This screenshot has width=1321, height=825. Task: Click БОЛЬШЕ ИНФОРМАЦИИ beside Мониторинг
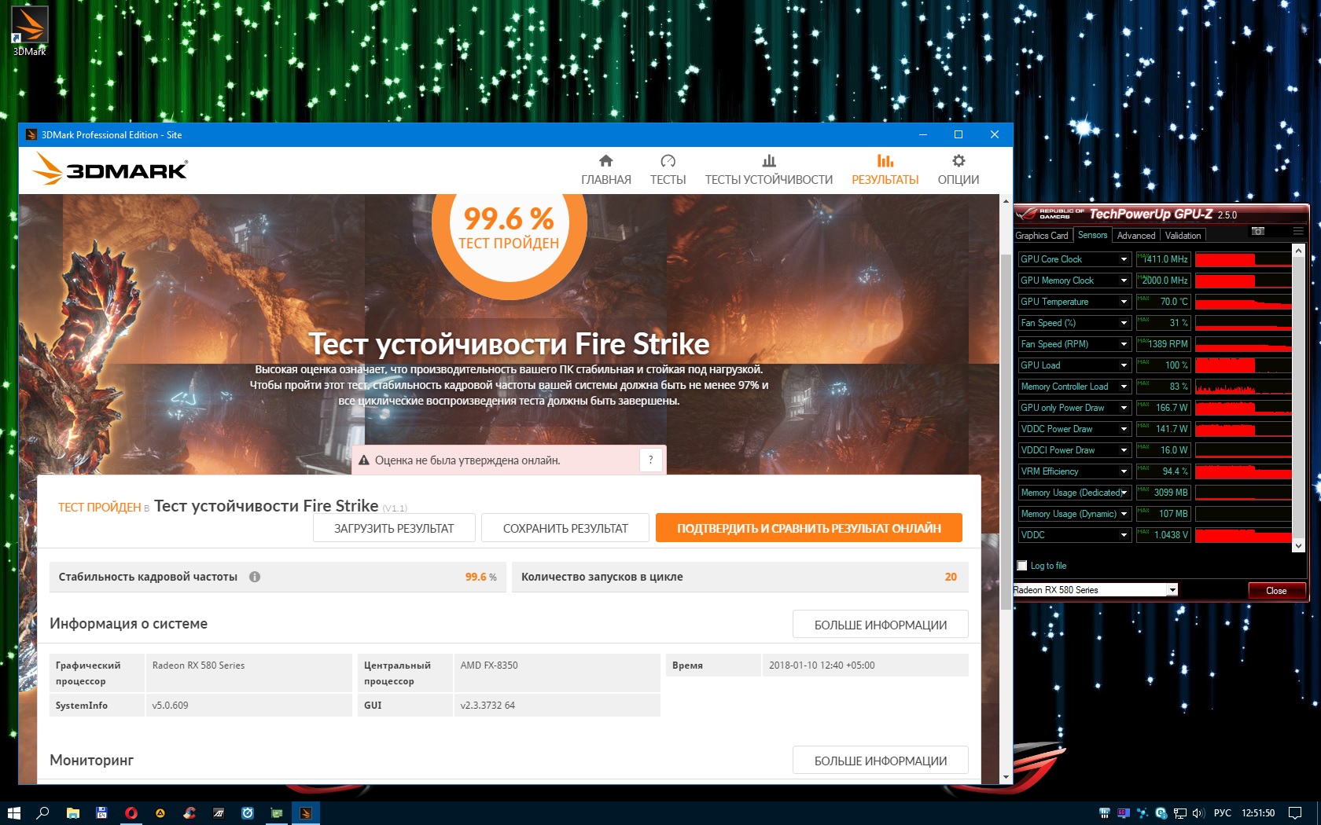pyautogui.click(x=881, y=761)
